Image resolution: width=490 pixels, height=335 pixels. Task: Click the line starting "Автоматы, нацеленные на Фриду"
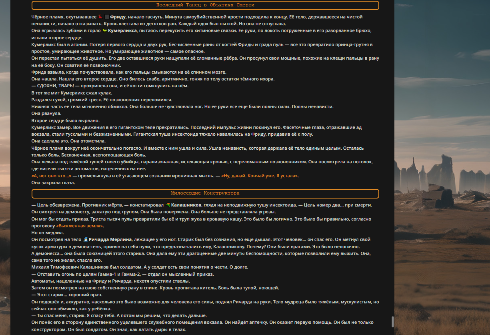(110, 281)
